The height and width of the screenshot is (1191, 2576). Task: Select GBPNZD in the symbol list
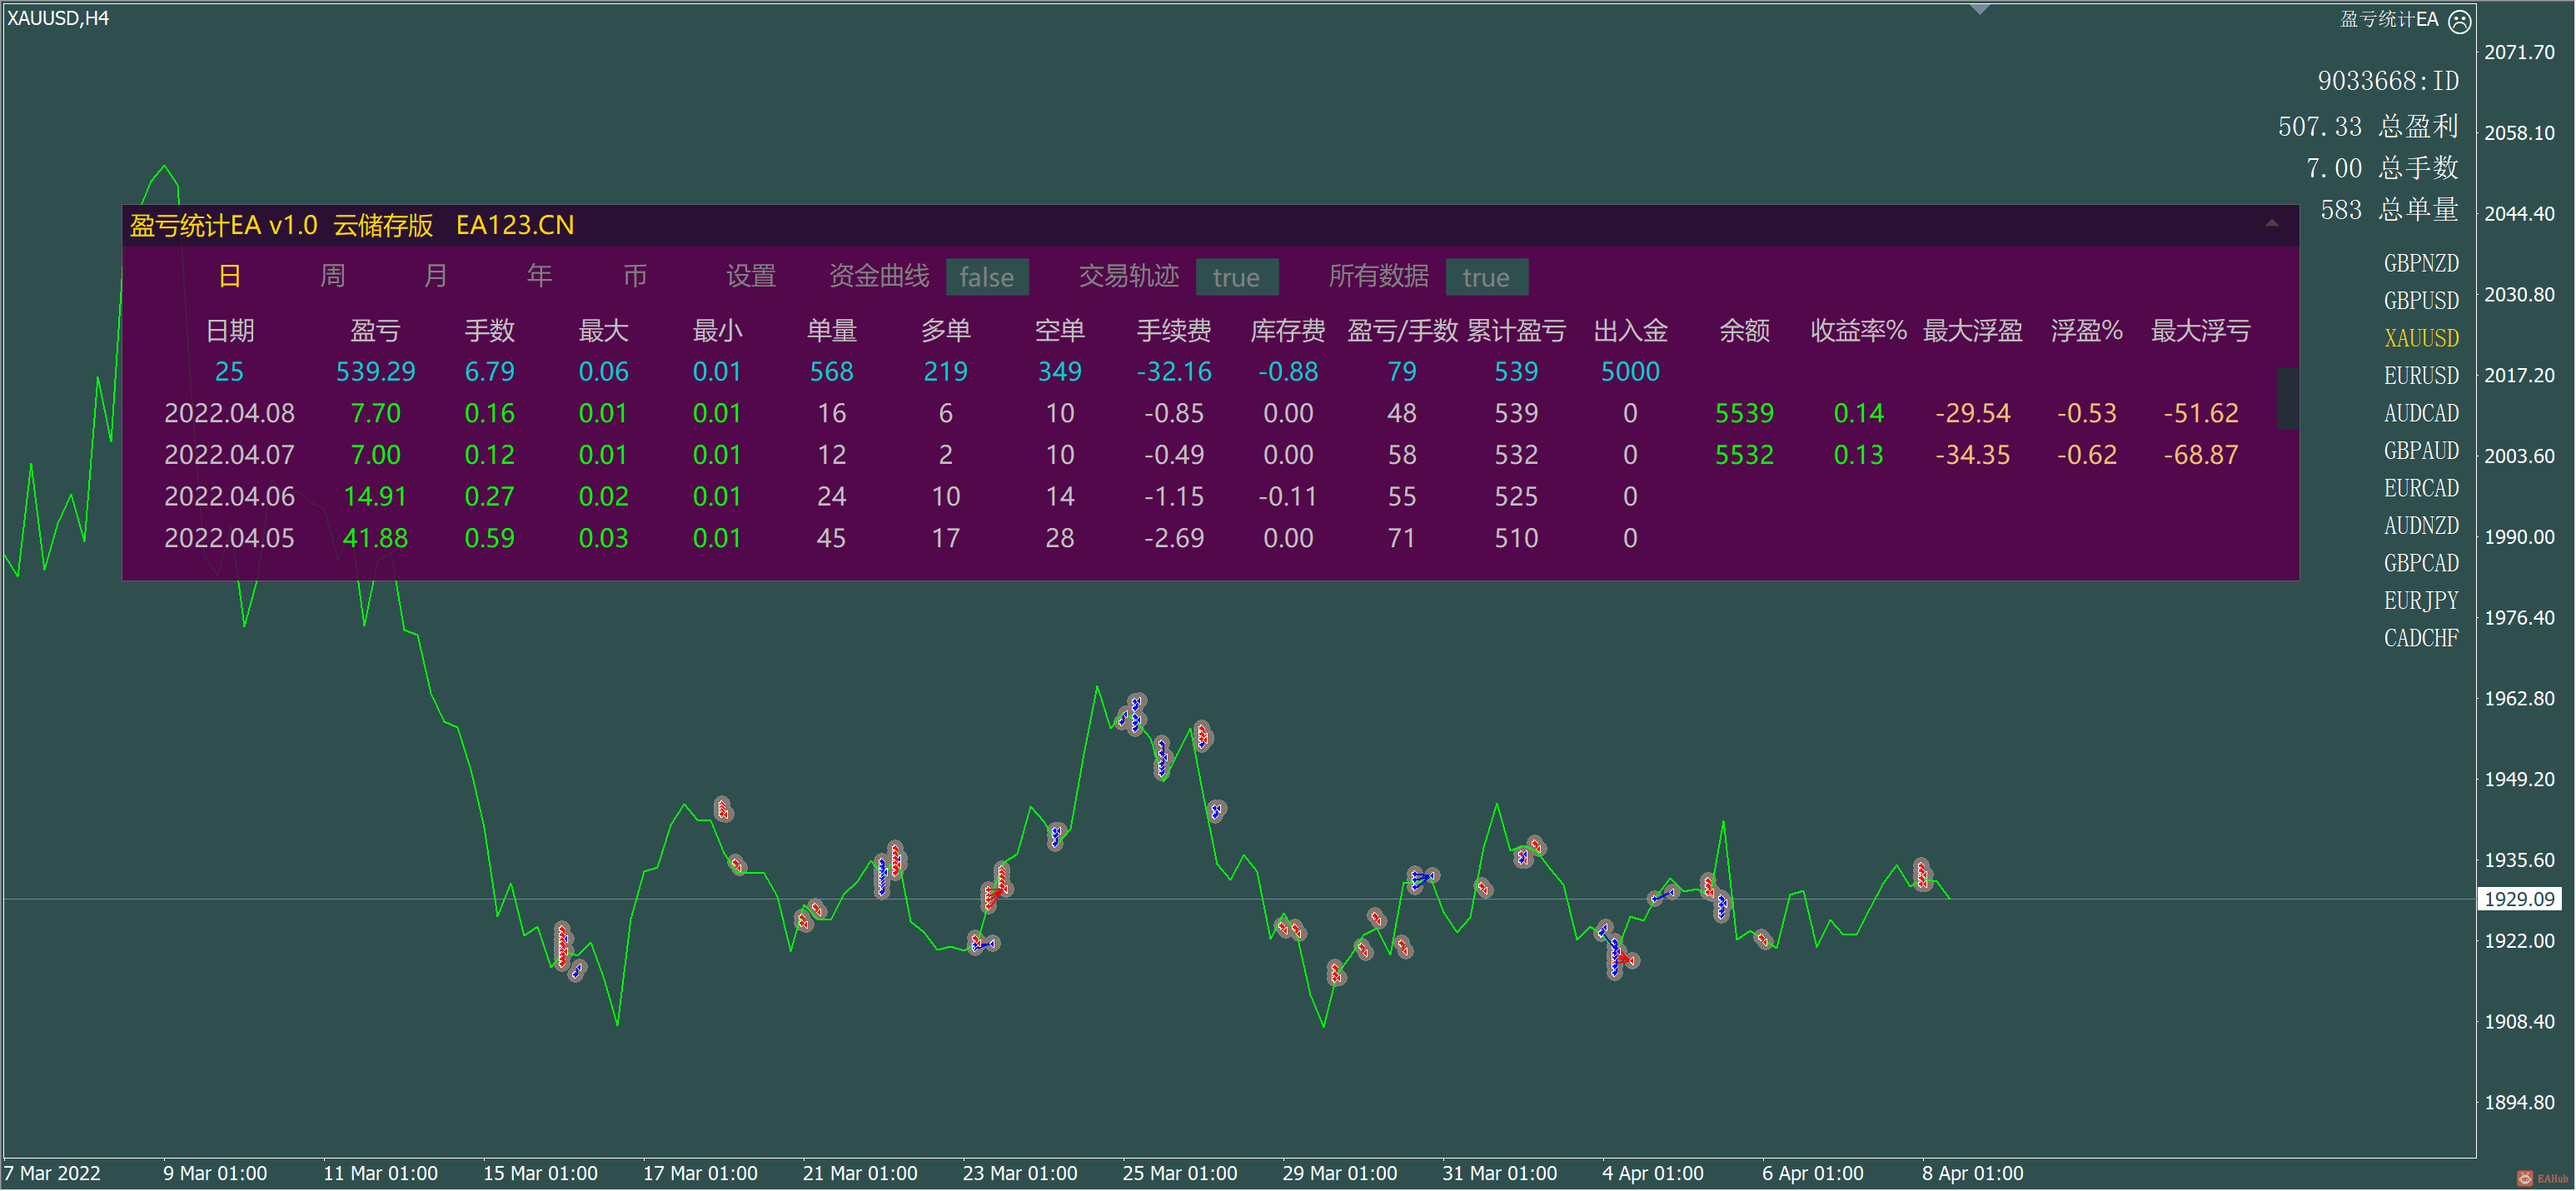[2420, 263]
